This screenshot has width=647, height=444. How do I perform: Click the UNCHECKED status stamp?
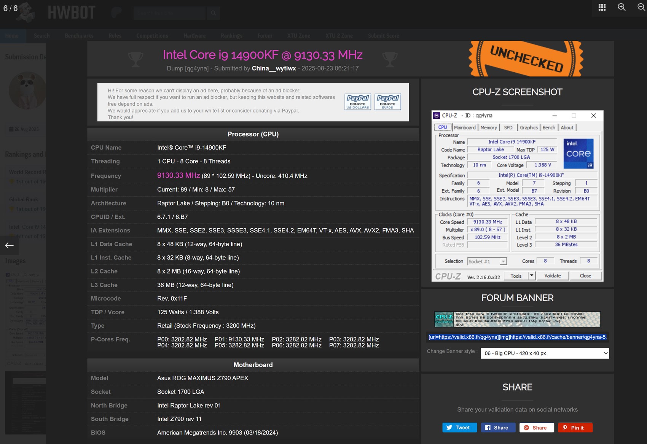[x=526, y=59]
